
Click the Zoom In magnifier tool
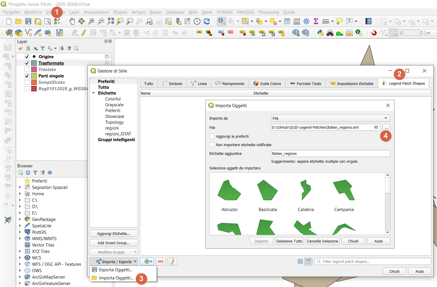click(91, 21)
